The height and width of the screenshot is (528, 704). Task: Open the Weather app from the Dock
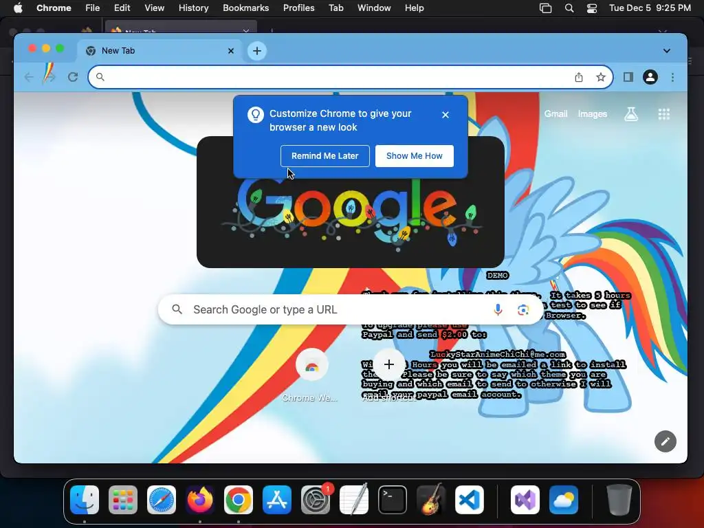[564, 500]
